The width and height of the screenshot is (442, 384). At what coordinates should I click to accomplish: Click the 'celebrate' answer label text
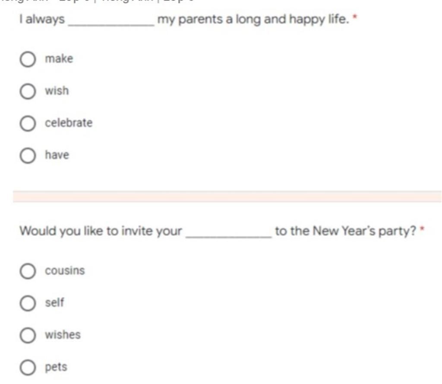tap(69, 123)
